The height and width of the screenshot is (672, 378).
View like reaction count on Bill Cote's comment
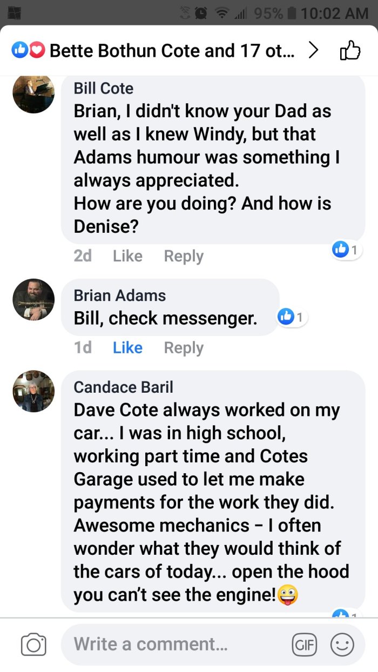coord(345,250)
